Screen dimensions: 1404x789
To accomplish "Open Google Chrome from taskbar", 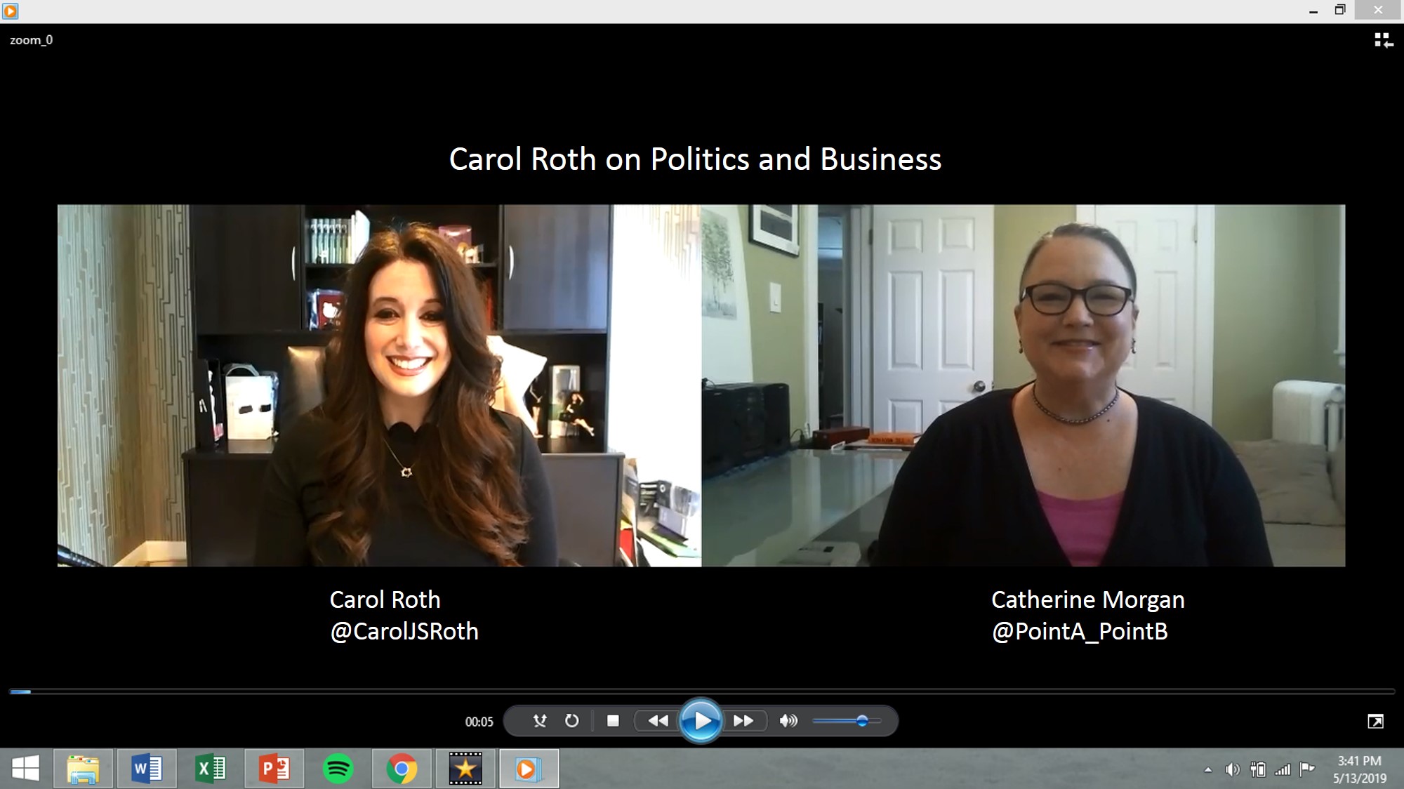I will [x=402, y=769].
